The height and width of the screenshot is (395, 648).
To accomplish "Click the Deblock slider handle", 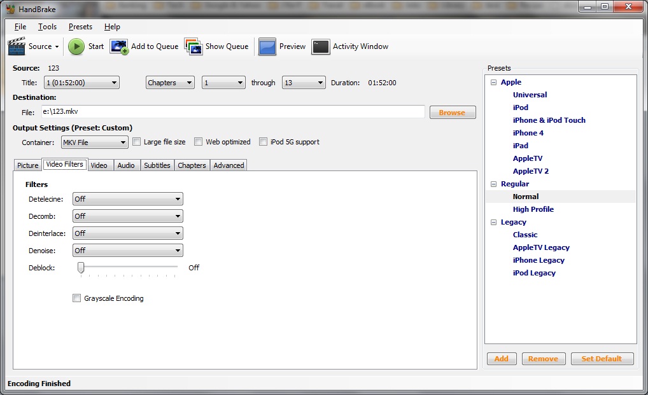I will (x=81, y=268).
